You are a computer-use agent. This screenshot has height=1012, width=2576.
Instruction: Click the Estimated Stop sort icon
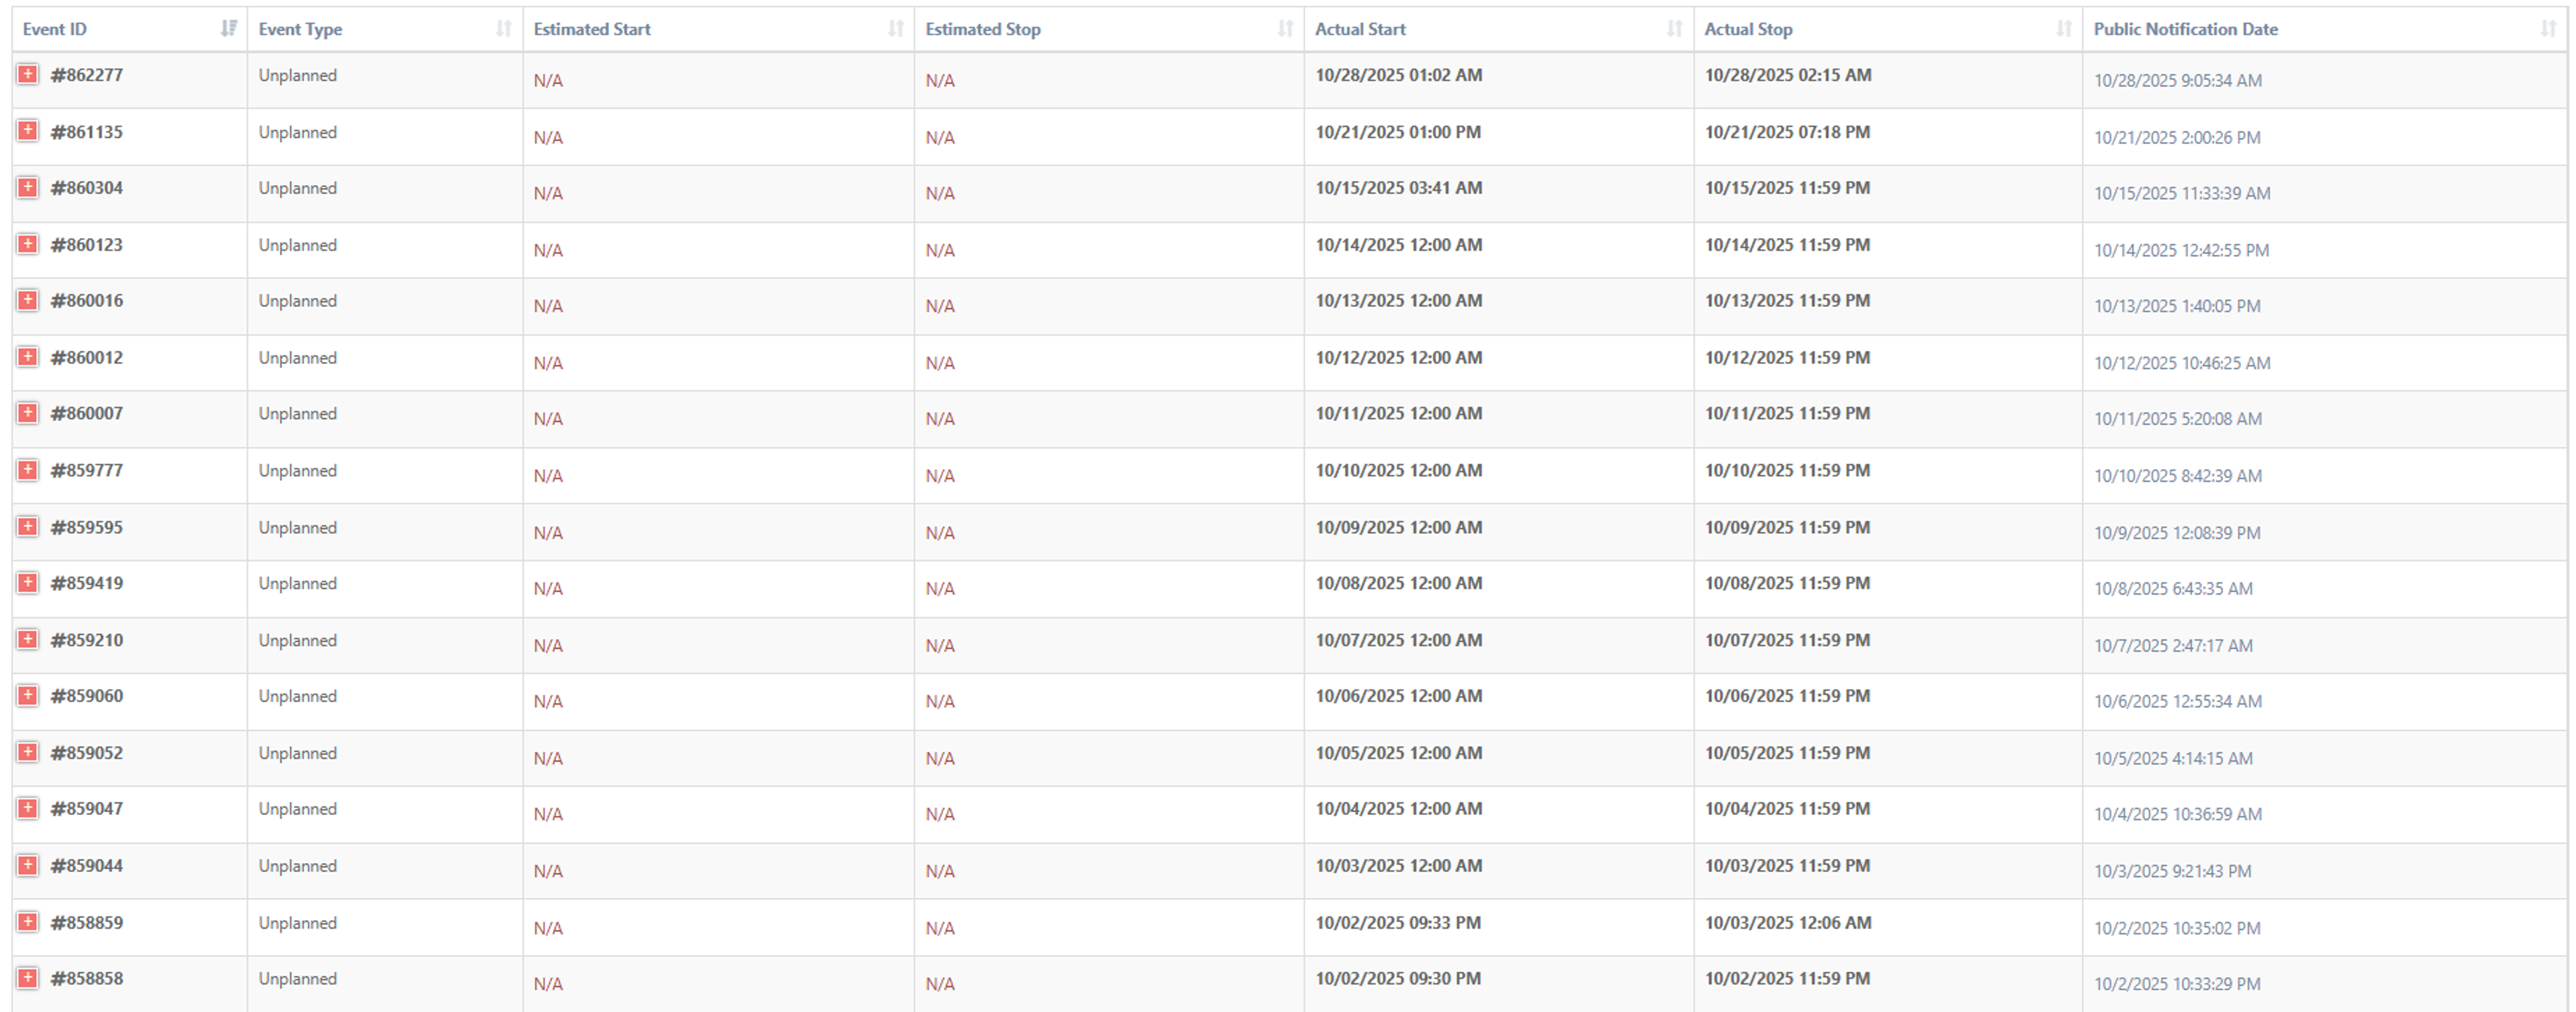pyautogui.click(x=1285, y=28)
